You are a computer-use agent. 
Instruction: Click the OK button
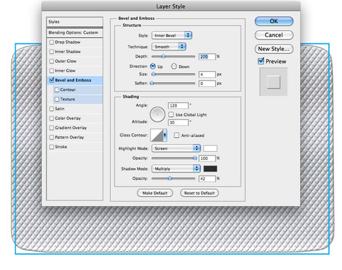point(274,21)
